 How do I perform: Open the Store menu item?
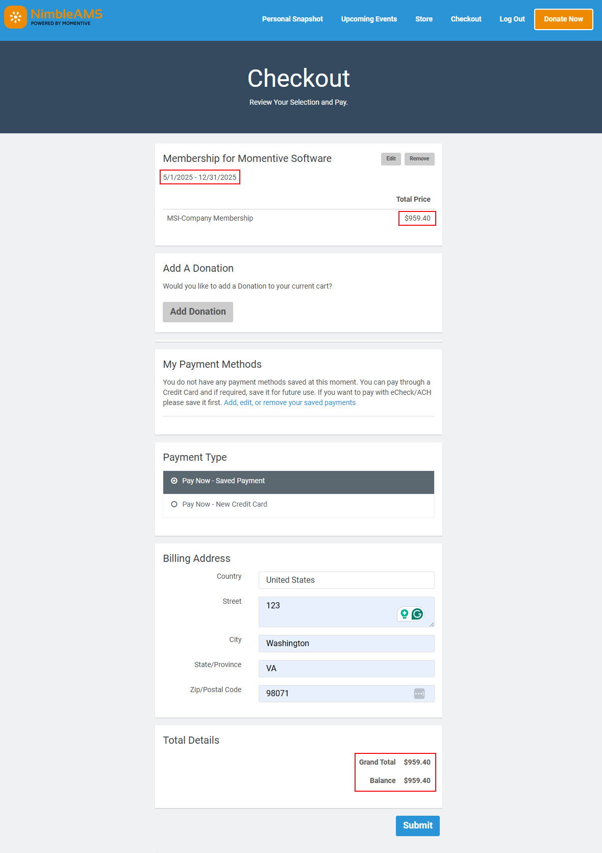(423, 19)
